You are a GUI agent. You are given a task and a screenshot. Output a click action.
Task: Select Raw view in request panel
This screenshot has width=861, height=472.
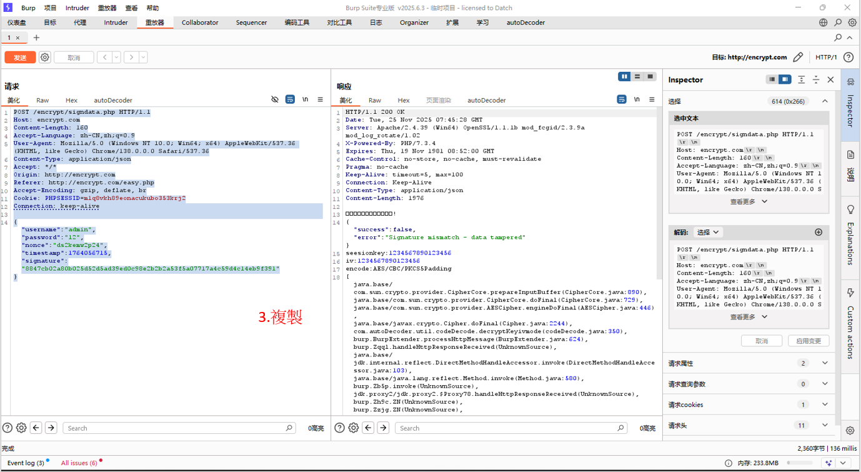[x=42, y=100]
